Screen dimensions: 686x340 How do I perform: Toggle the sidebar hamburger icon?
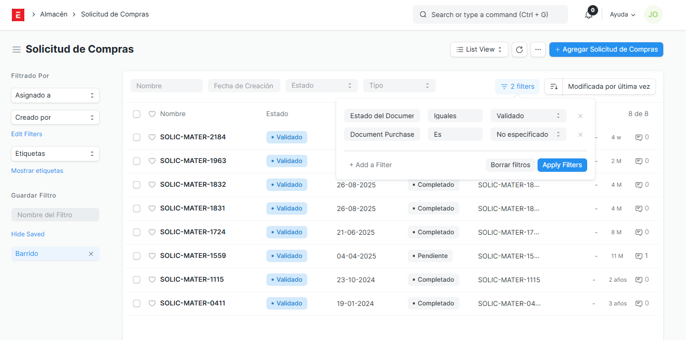tap(17, 50)
